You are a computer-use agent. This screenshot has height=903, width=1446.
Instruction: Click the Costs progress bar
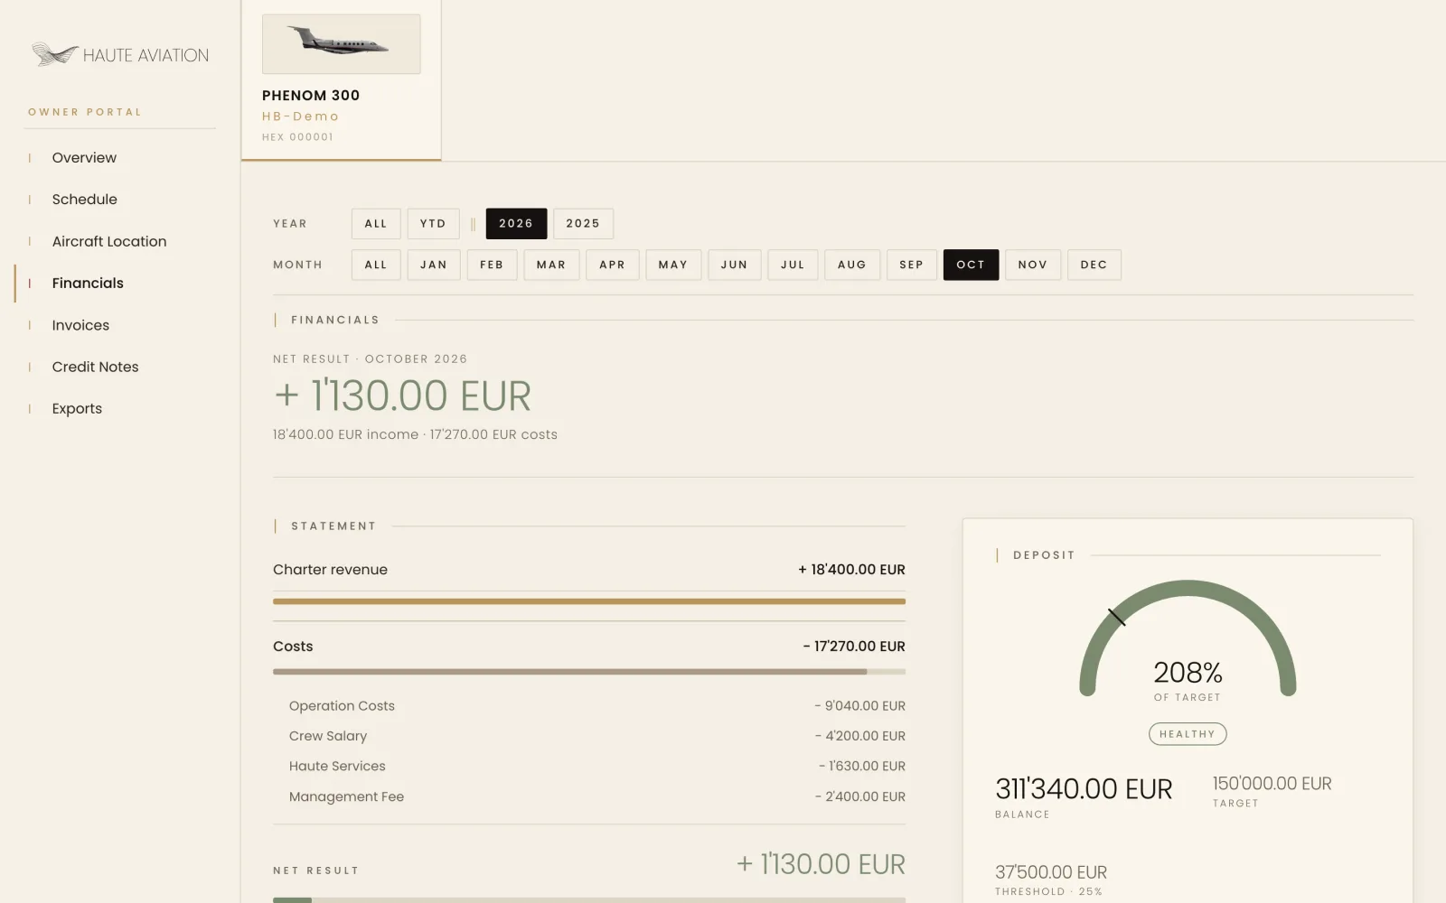tap(589, 672)
